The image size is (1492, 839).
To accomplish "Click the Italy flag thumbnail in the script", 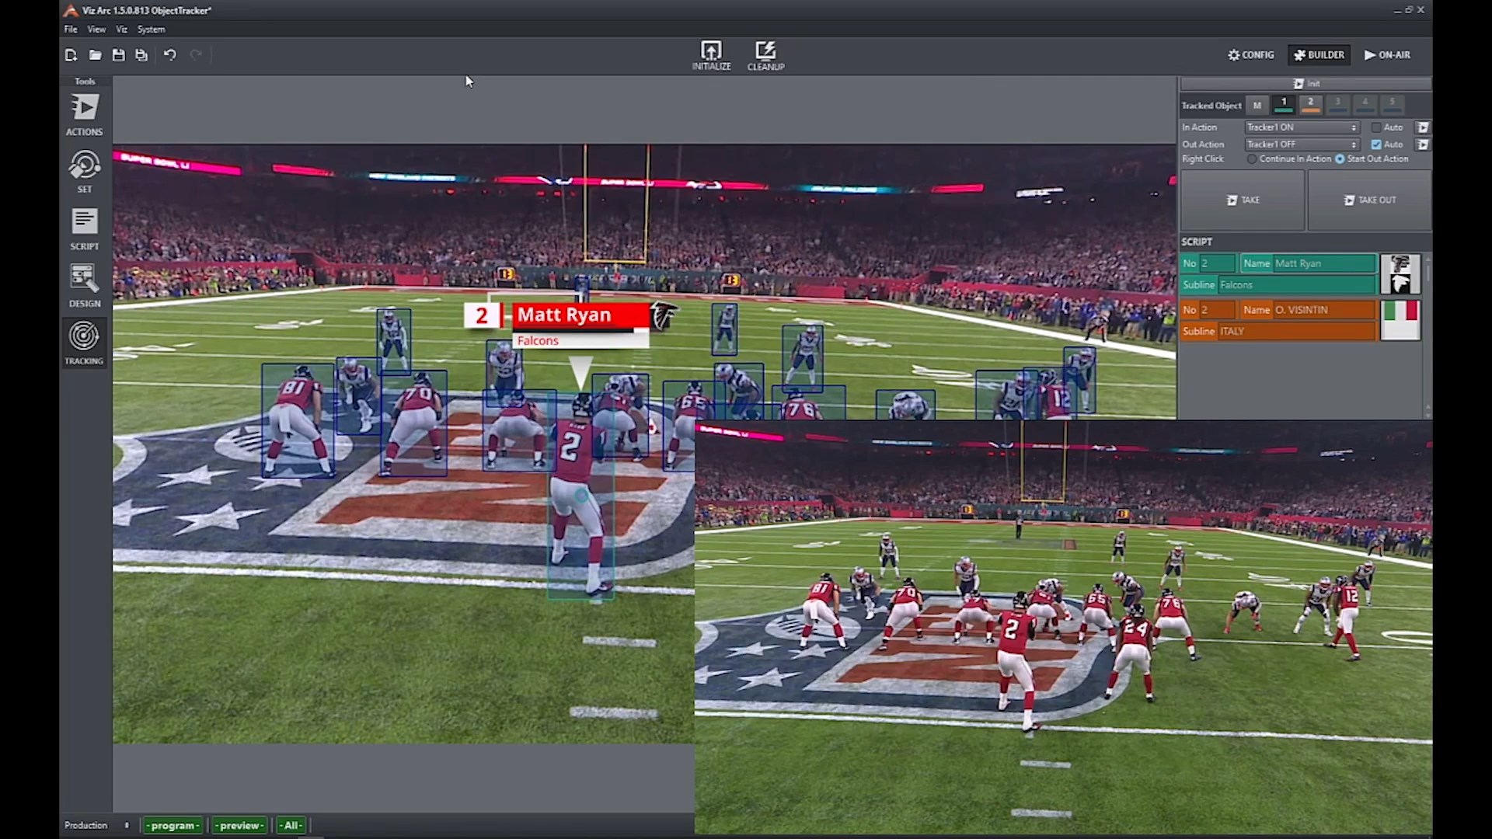I will coord(1400,320).
